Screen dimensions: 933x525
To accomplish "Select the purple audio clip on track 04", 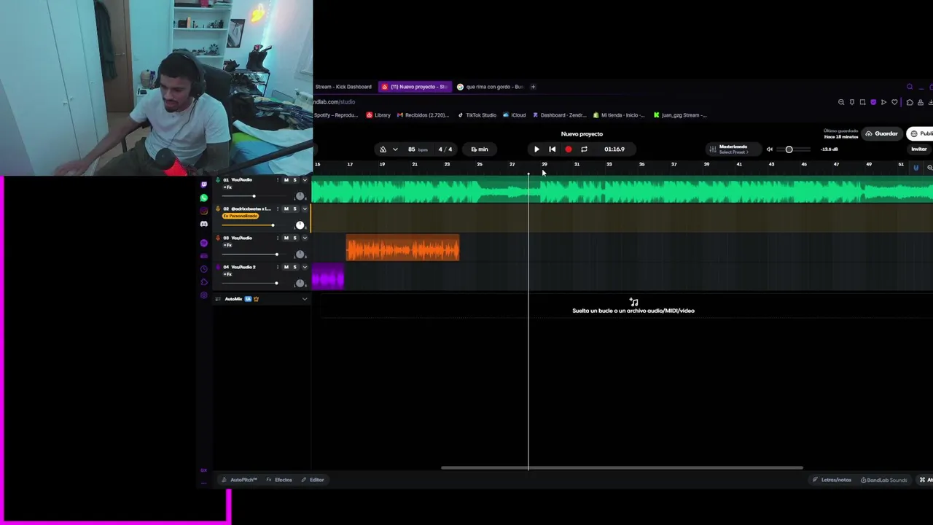I will pos(327,278).
